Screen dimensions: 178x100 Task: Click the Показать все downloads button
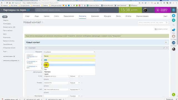pyautogui.click(x=169, y=99)
